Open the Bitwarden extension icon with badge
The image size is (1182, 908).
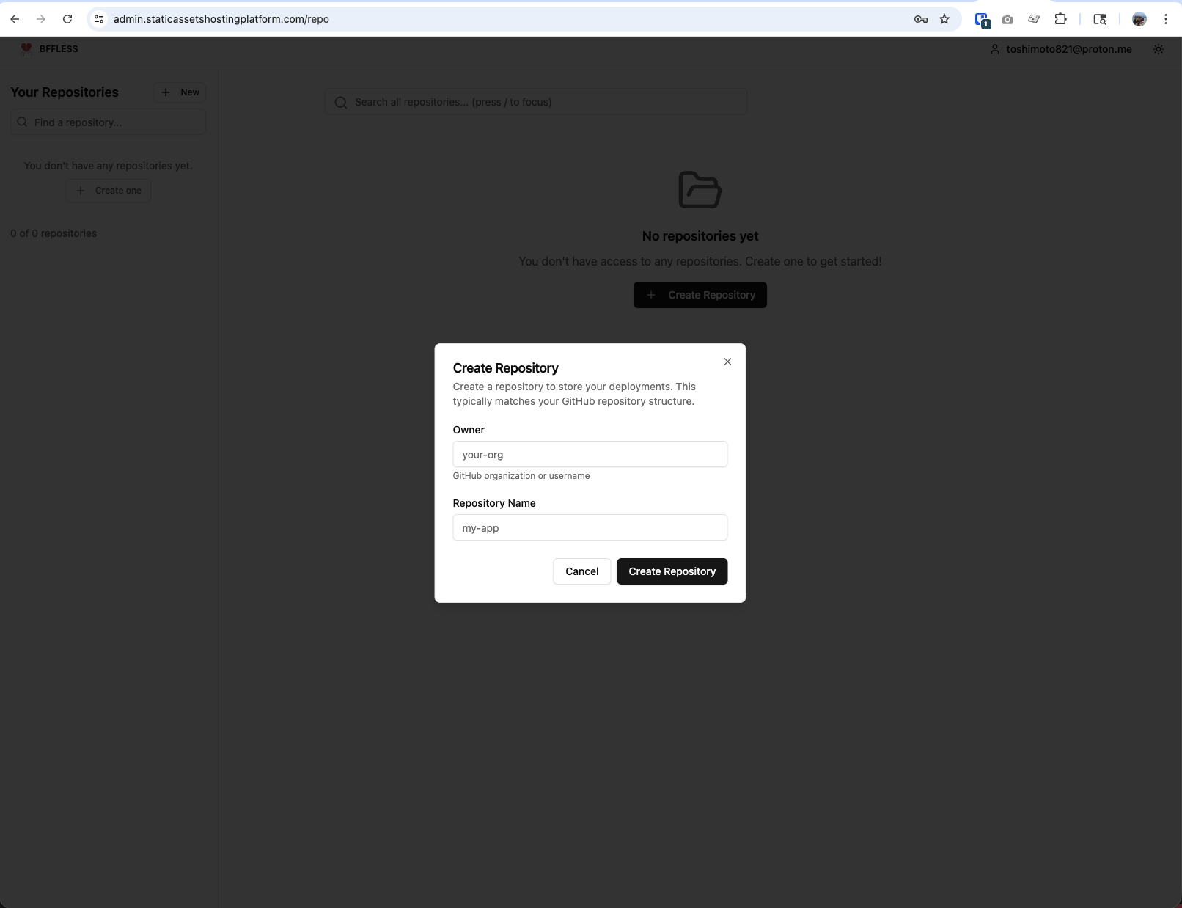point(982,20)
